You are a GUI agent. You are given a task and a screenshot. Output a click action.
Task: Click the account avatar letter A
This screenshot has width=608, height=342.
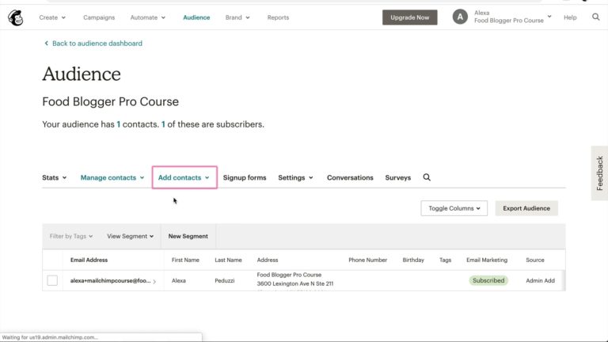tap(460, 17)
